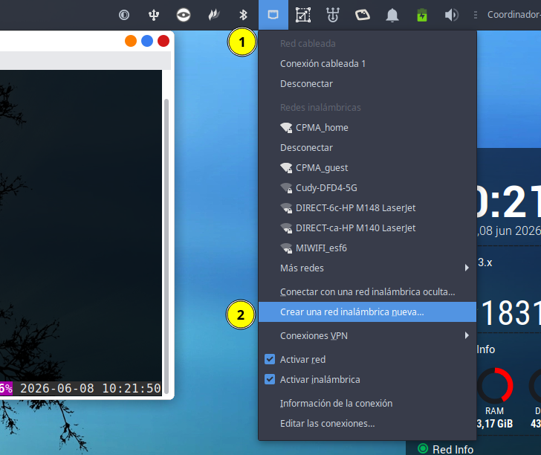Click the MIWIFI_esf6 Wi-Fi signal icon

[286, 248]
